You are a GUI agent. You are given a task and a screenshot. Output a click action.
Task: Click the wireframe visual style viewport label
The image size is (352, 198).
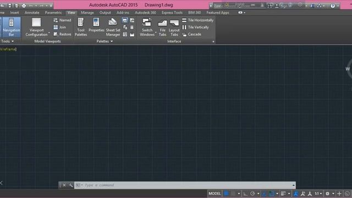pos(8,49)
